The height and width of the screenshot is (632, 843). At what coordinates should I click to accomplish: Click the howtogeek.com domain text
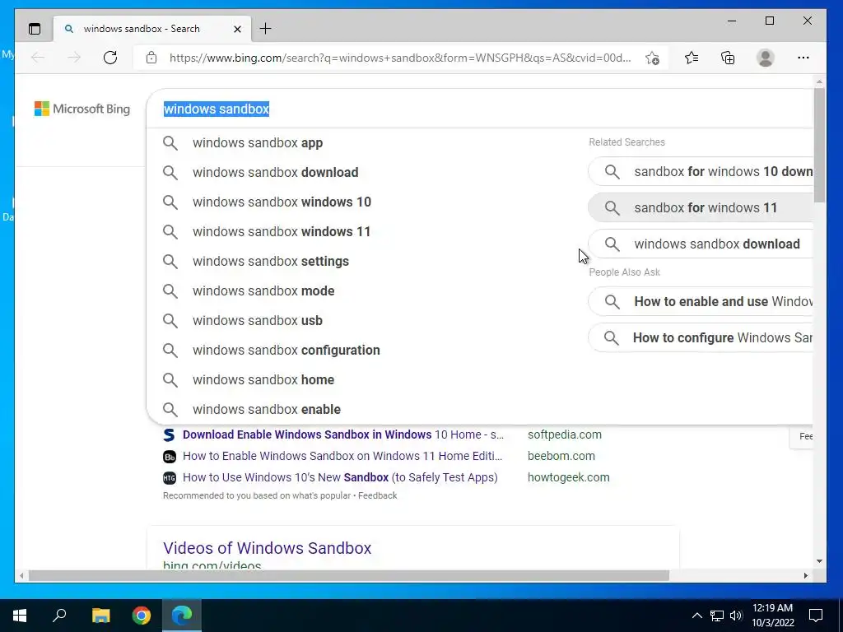point(569,477)
